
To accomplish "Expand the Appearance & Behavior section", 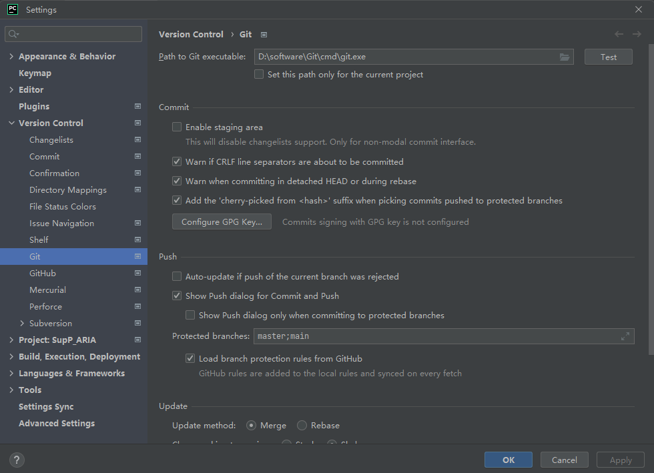I will tap(11, 56).
